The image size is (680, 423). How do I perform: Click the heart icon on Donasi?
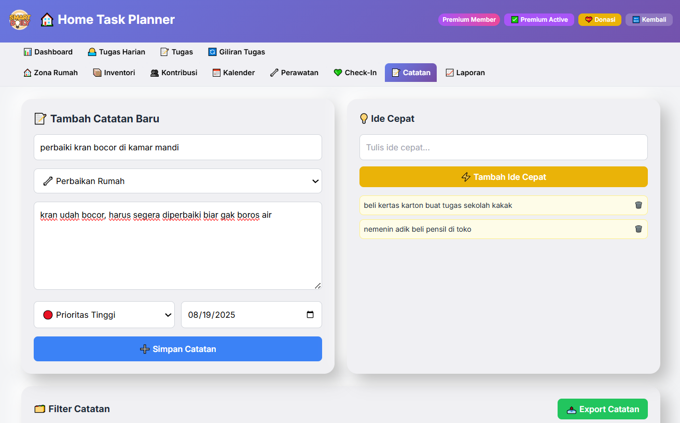(x=588, y=20)
